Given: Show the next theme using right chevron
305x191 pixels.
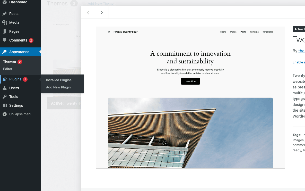Looking at the screenshot, I should [102, 12].
